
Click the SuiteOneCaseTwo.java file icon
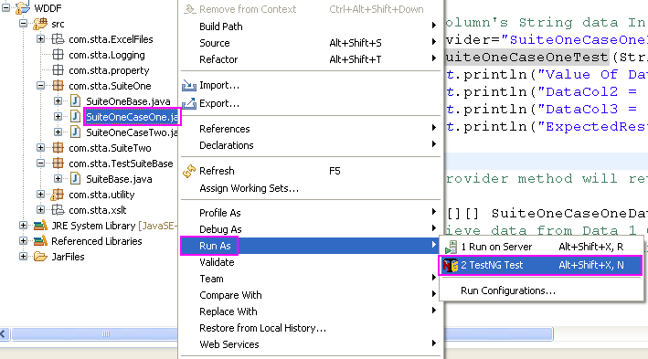[75, 132]
